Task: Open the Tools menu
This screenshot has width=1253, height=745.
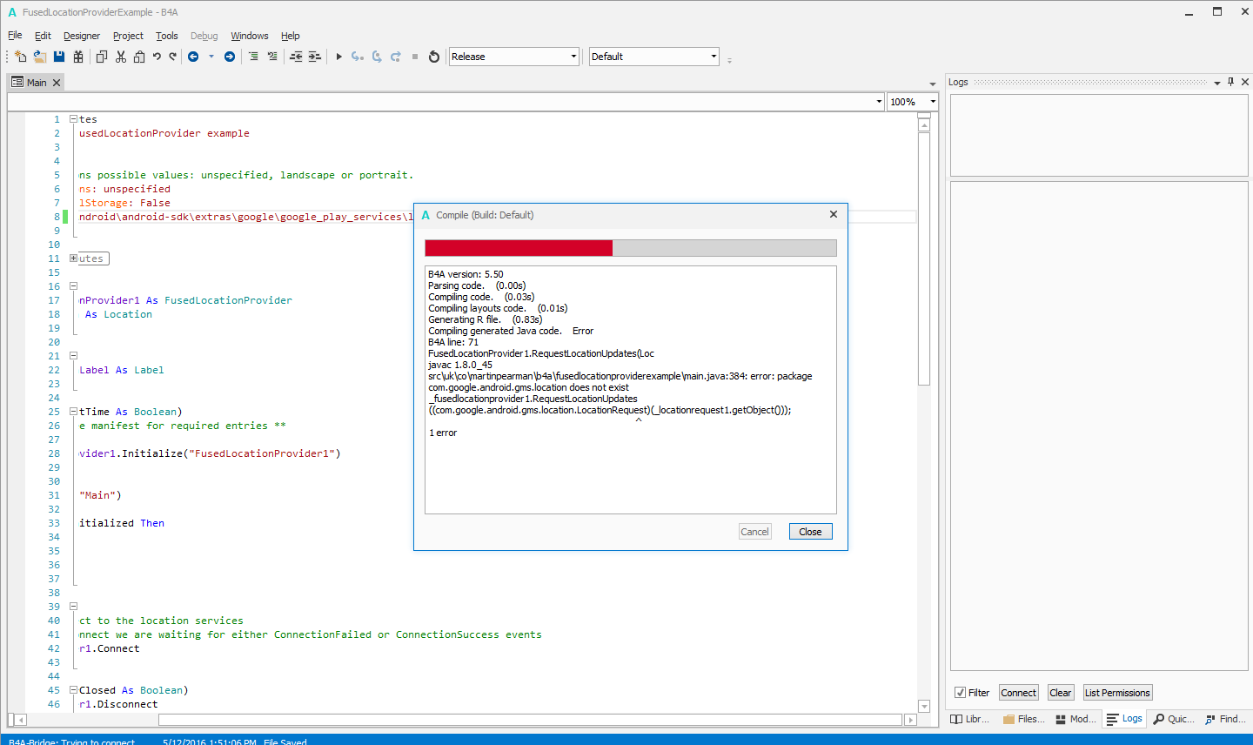Action: point(167,36)
